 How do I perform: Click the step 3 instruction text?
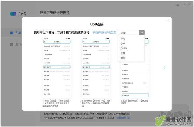click(x=135, y=102)
